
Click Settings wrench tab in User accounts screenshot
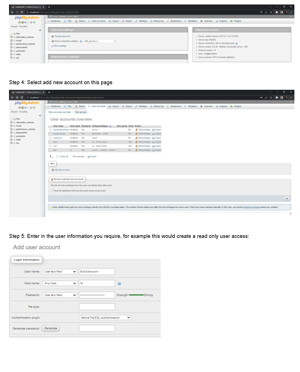coord(137,106)
